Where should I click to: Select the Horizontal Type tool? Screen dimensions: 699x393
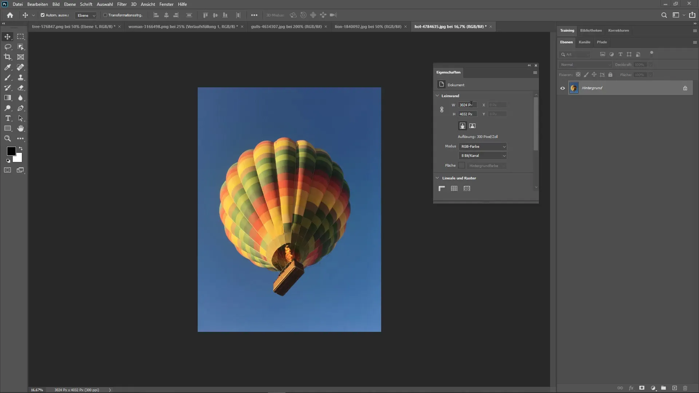pos(7,118)
